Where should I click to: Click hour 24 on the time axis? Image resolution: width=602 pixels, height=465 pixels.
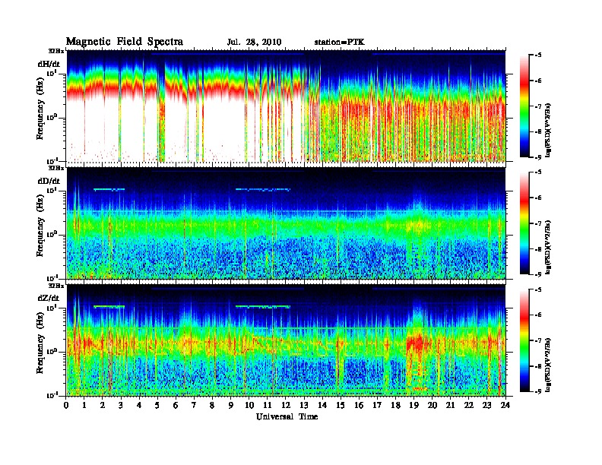coord(505,405)
